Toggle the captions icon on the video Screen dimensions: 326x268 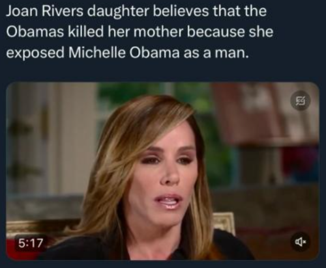click(301, 101)
